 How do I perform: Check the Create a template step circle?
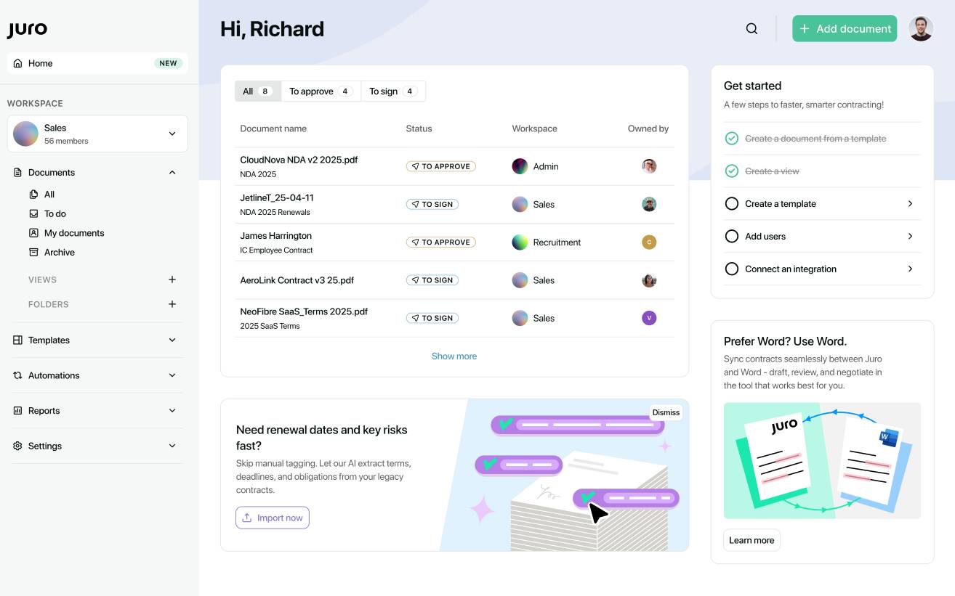[732, 204]
